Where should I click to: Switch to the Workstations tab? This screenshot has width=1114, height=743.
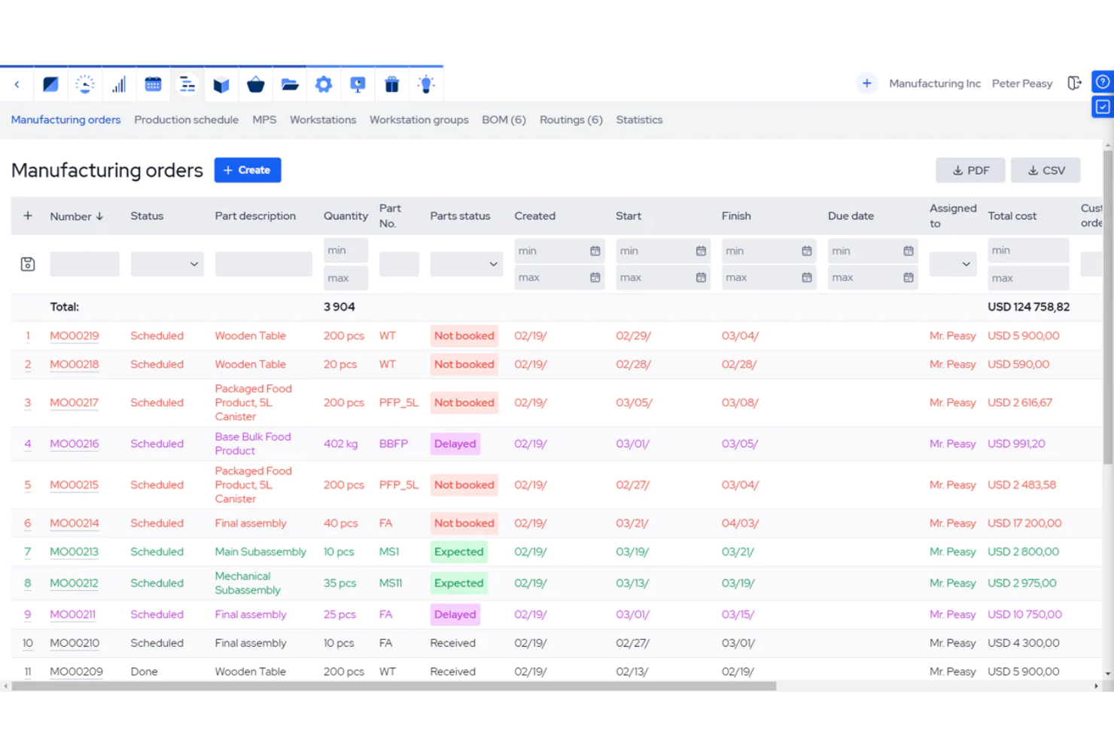(323, 120)
